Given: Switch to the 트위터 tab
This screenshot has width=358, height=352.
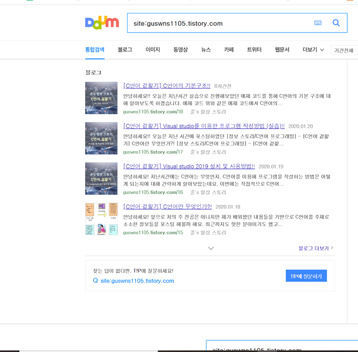Looking at the screenshot, I should pos(254,50).
